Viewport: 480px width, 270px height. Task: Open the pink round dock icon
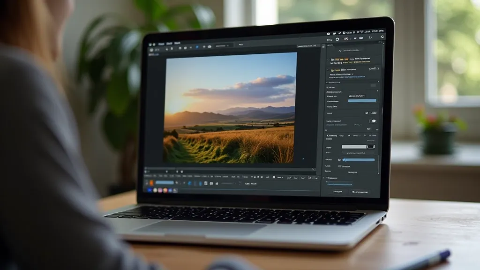pos(160,190)
